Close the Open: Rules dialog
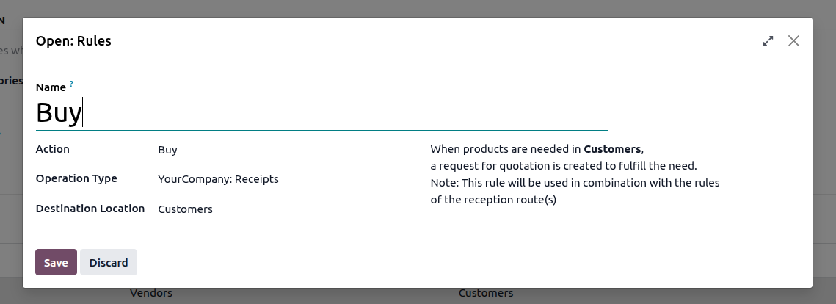 pyautogui.click(x=793, y=41)
